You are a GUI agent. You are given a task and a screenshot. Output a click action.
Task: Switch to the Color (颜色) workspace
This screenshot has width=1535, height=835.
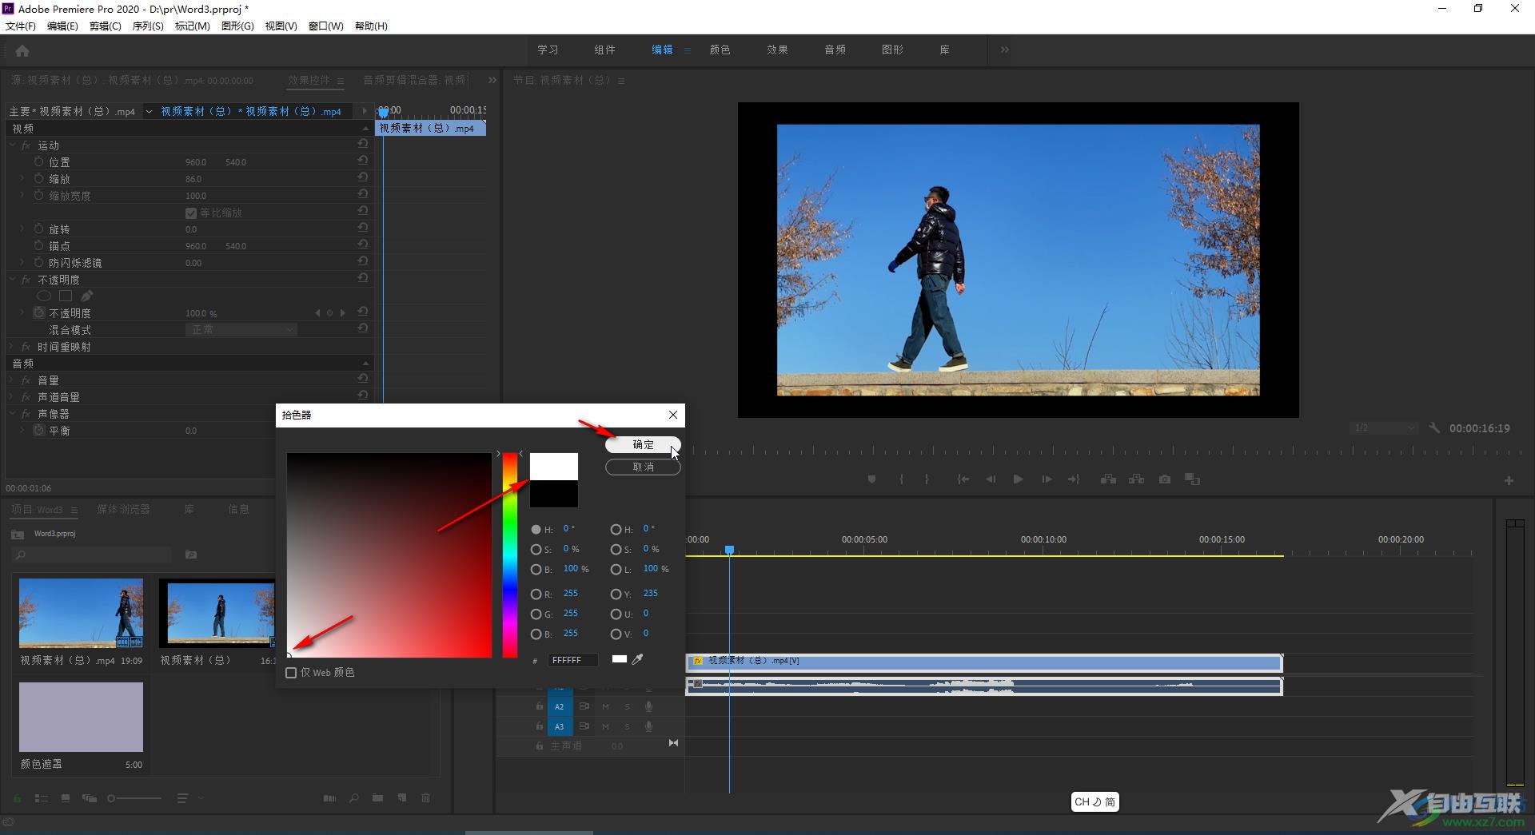(720, 50)
